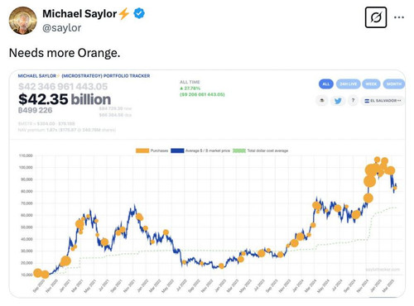Click the small hat icon button
414x306 pixels.
[322, 101]
